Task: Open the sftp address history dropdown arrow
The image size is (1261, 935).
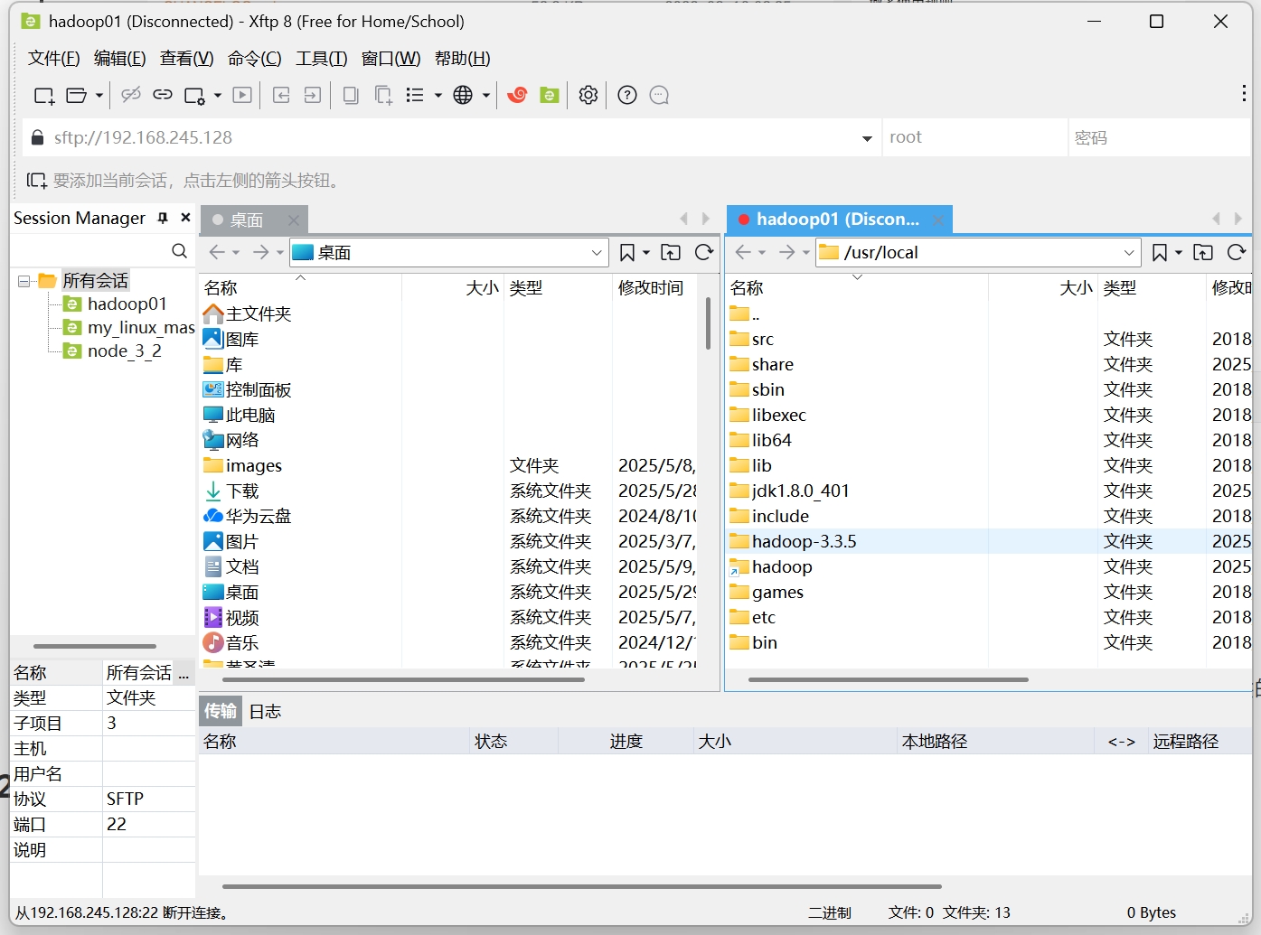Action: [866, 137]
